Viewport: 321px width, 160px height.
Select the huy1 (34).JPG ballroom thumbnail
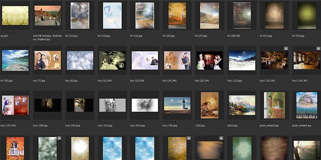(307, 60)
